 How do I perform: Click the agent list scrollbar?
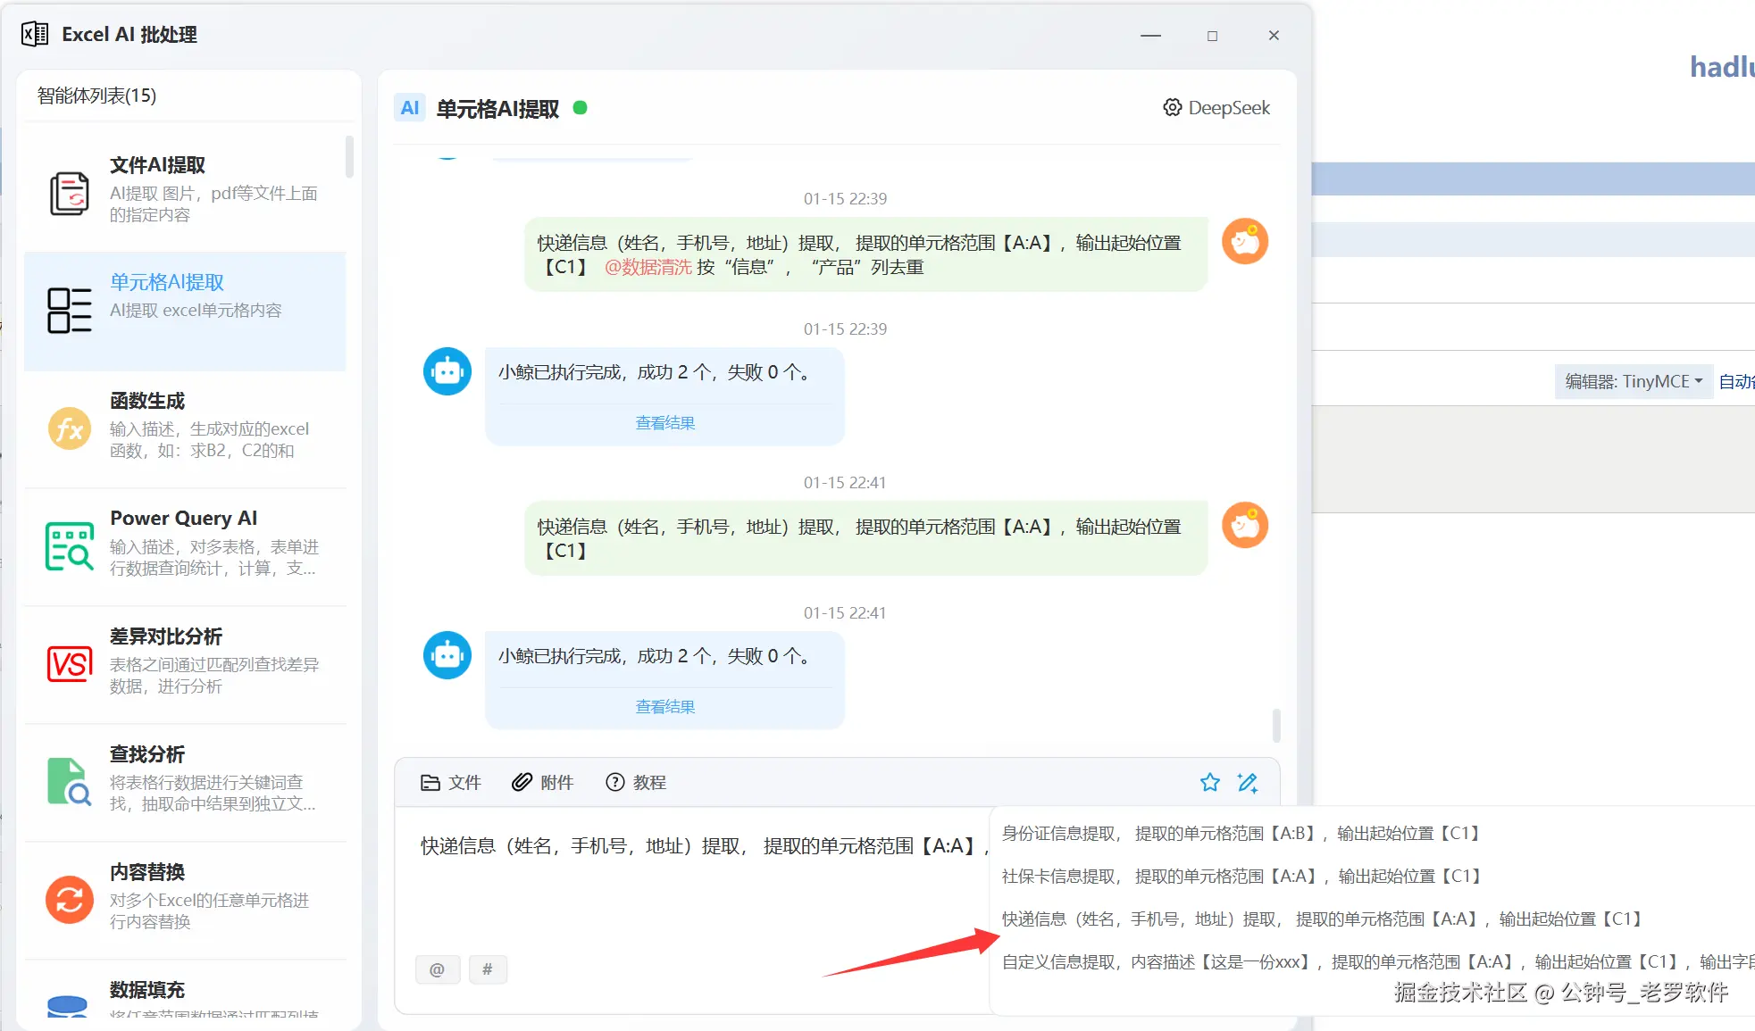(349, 157)
